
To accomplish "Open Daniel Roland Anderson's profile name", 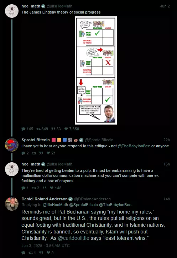I will pyautogui.click(x=45, y=199).
